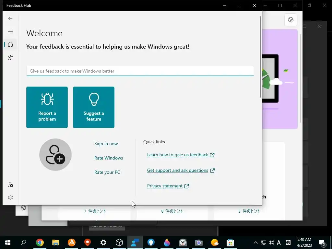The width and height of the screenshot is (332, 249).
Task: Open the Action Center notifications icon
Action: coord(322,243)
